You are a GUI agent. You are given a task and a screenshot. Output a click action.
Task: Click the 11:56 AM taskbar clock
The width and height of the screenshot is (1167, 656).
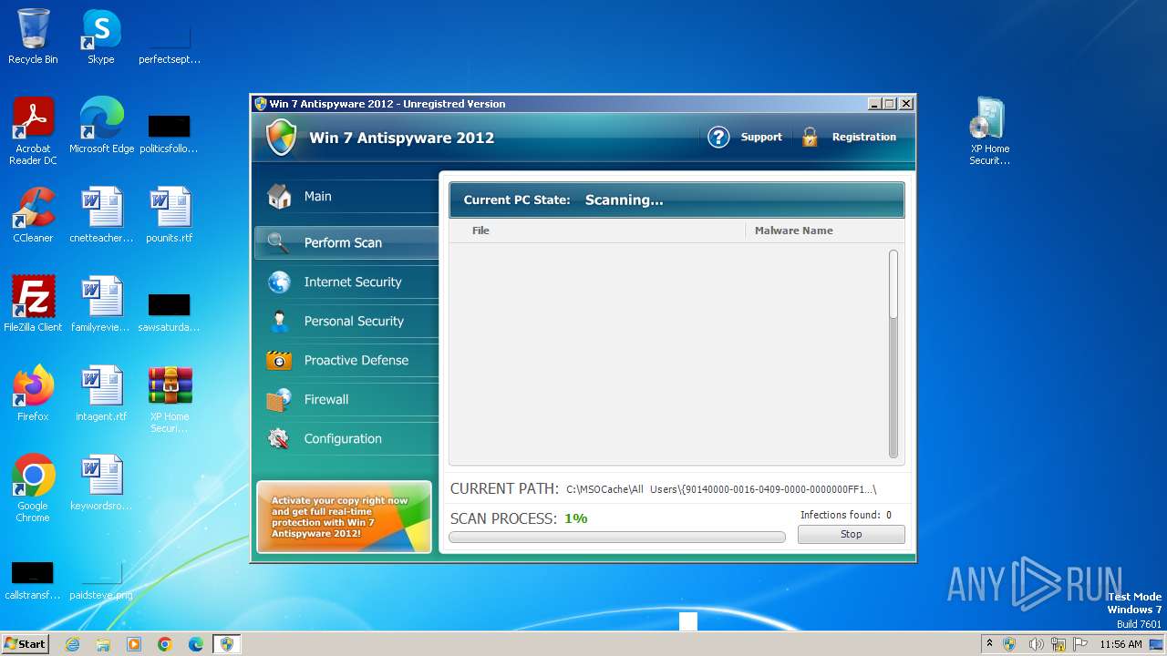click(1121, 644)
